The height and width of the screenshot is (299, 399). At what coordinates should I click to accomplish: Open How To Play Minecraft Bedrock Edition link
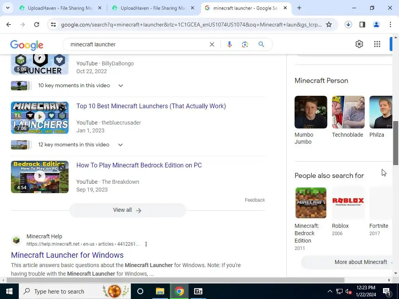139,165
